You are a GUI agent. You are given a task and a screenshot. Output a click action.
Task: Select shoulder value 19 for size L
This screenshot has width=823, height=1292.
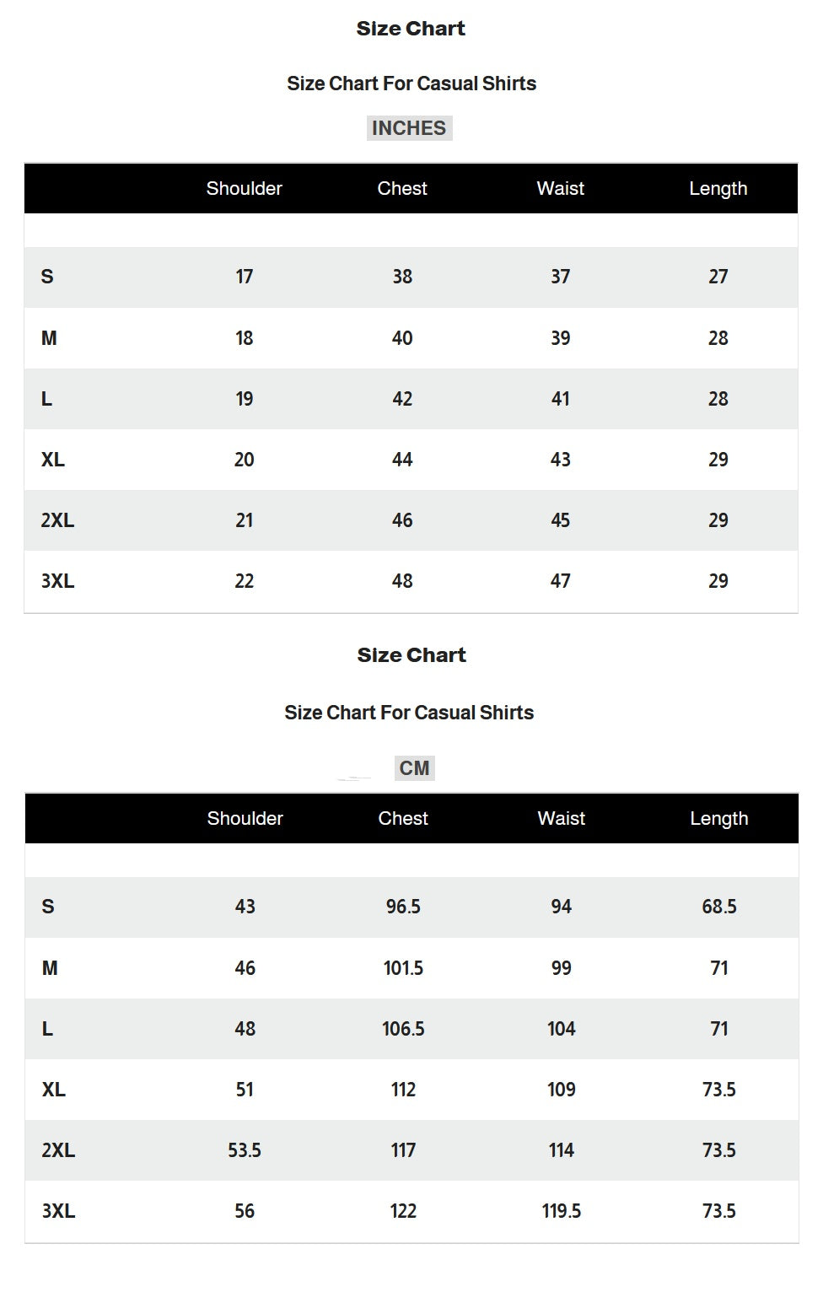244,399
